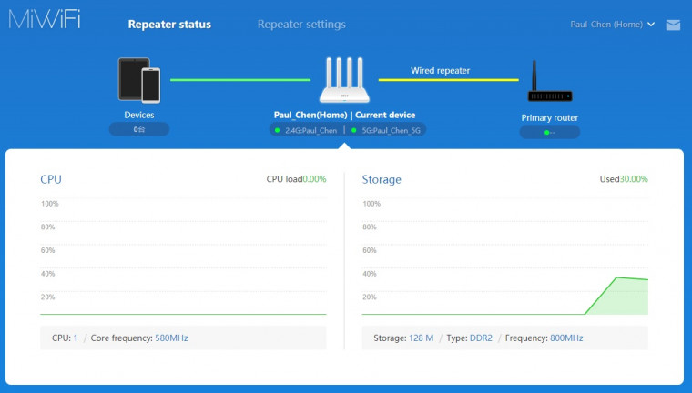
Task: Click the 2.4G Paul_Chen network indicator
Action: 306,130
